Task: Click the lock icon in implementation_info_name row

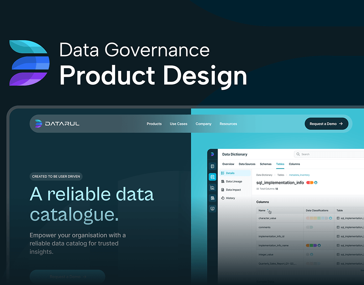Action: coord(319,245)
